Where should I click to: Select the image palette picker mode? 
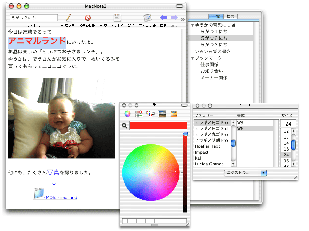point(162,113)
